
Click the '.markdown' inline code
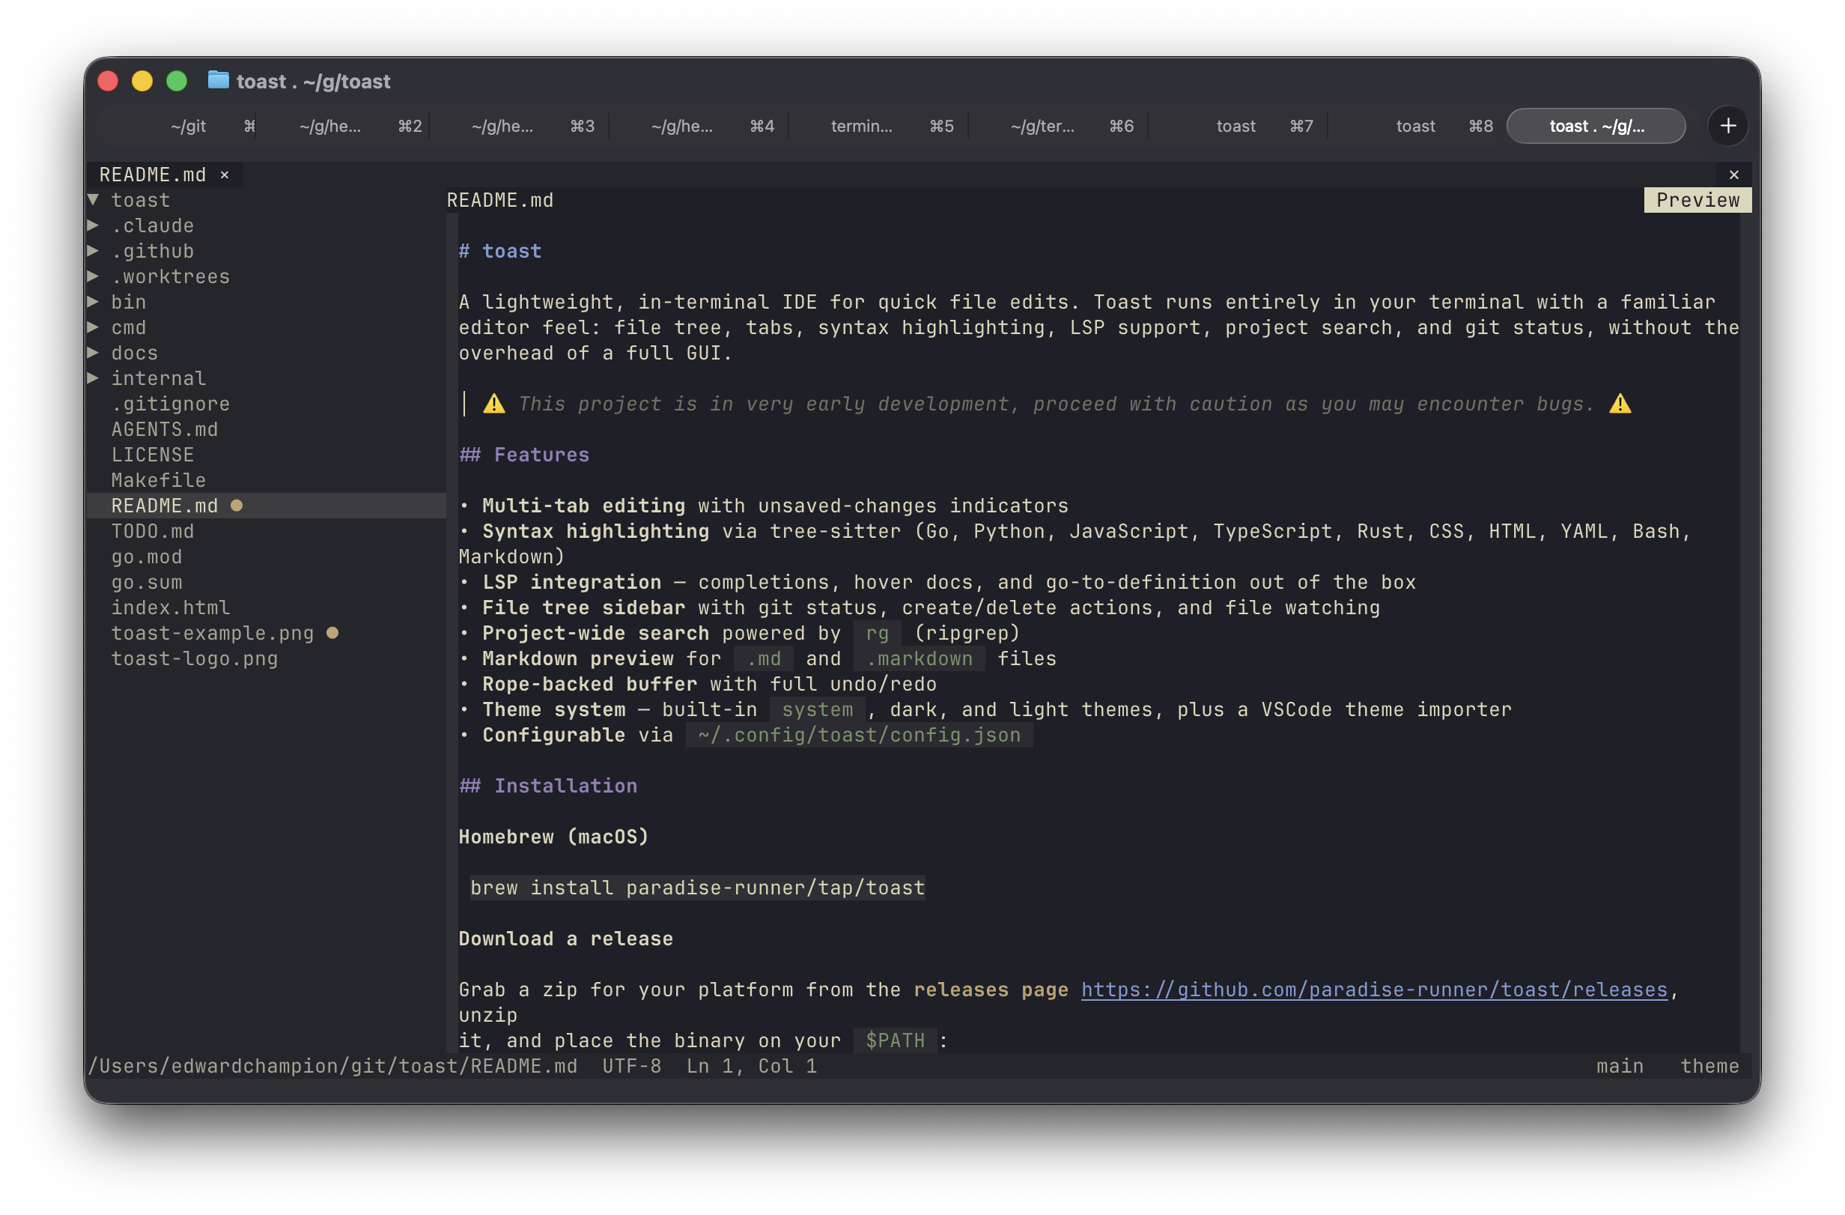920,659
